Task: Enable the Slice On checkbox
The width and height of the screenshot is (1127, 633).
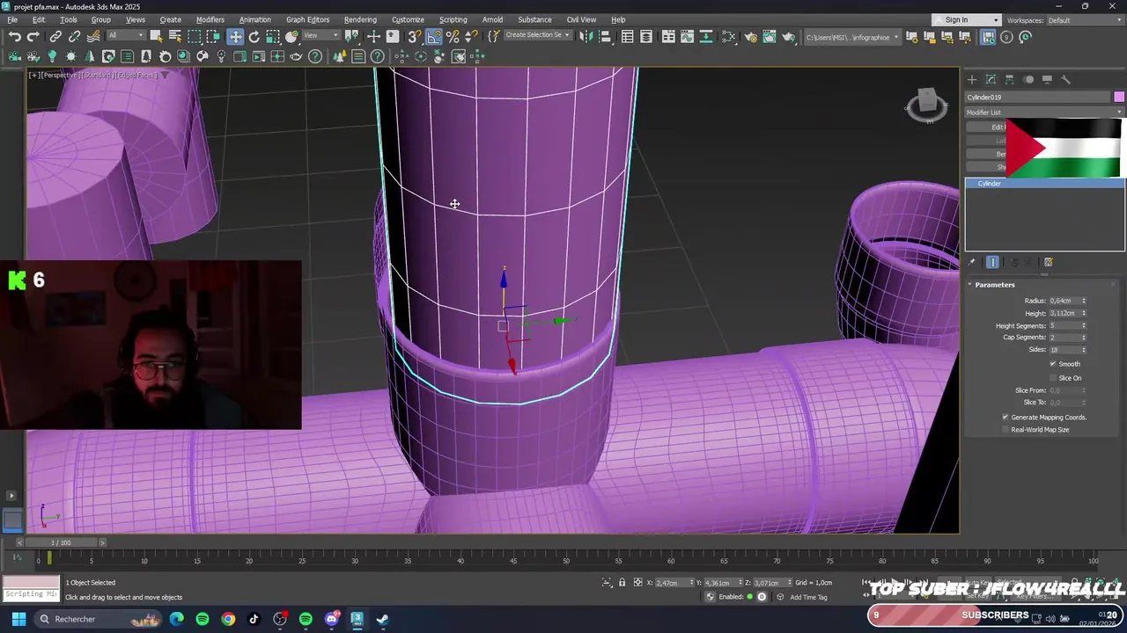Action: [1053, 378]
